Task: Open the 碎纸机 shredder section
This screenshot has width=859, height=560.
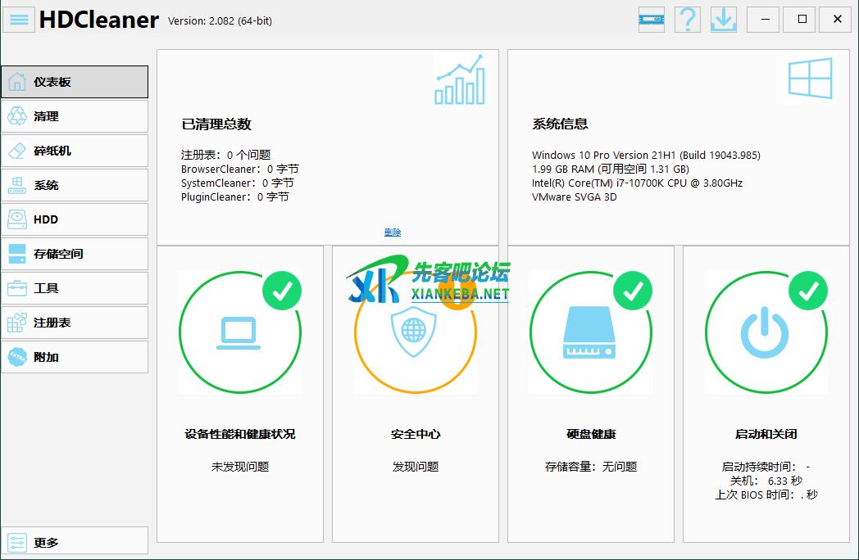Action: click(x=75, y=151)
